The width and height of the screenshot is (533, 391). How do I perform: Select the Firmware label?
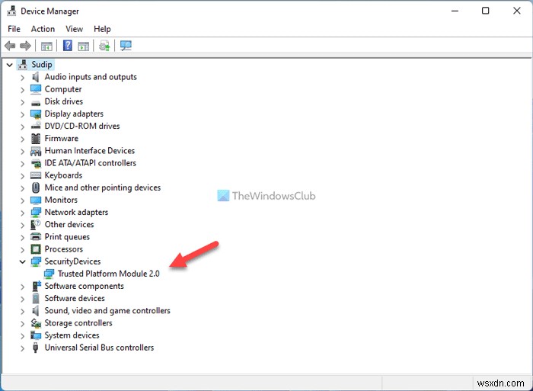(x=62, y=138)
